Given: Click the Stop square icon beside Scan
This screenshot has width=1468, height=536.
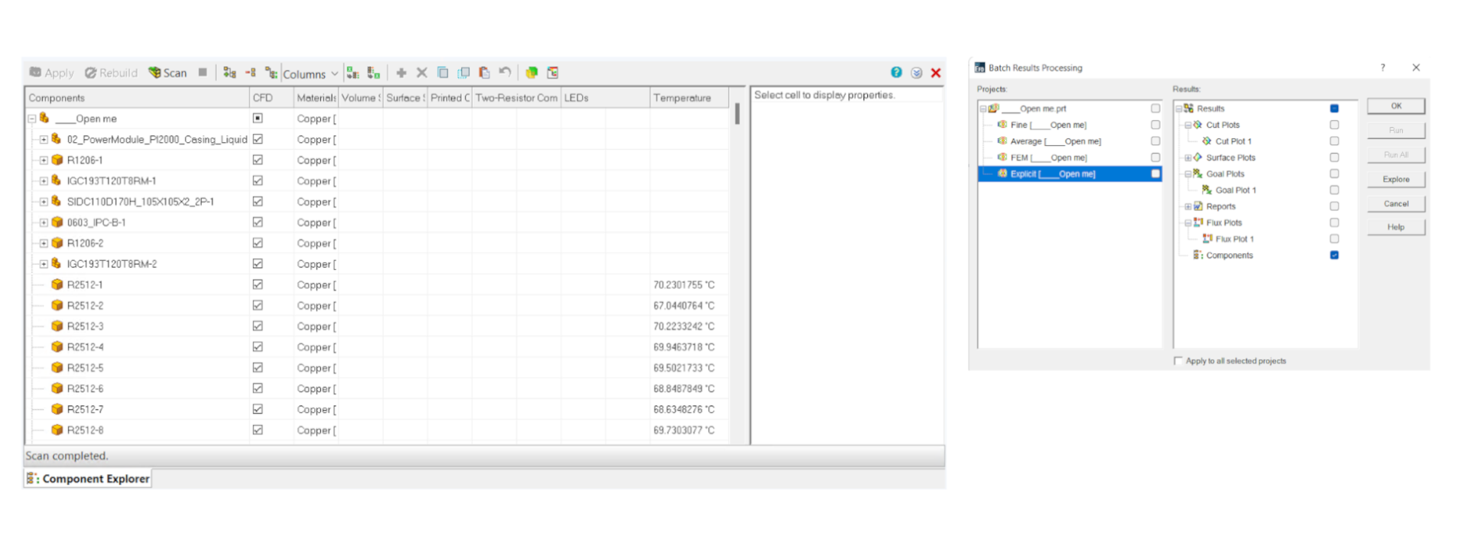Looking at the screenshot, I should point(203,73).
